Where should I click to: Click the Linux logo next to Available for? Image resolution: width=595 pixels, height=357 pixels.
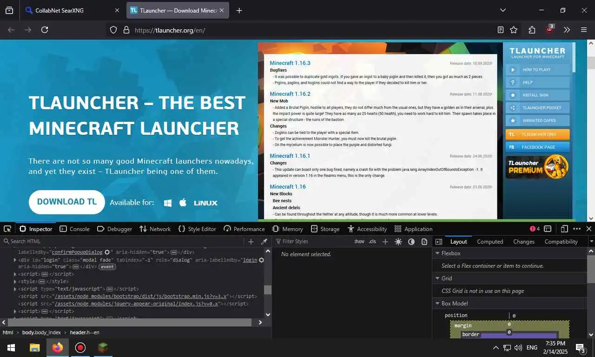click(205, 203)
